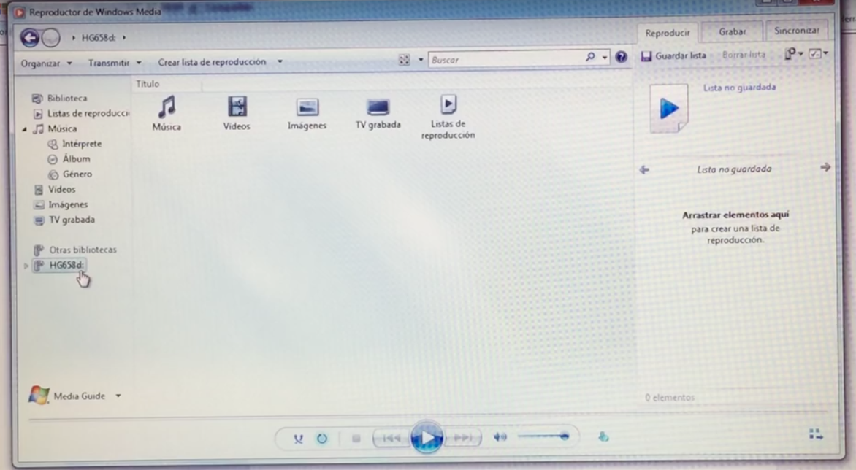Open the Música category icon

(x=167, y=108)
